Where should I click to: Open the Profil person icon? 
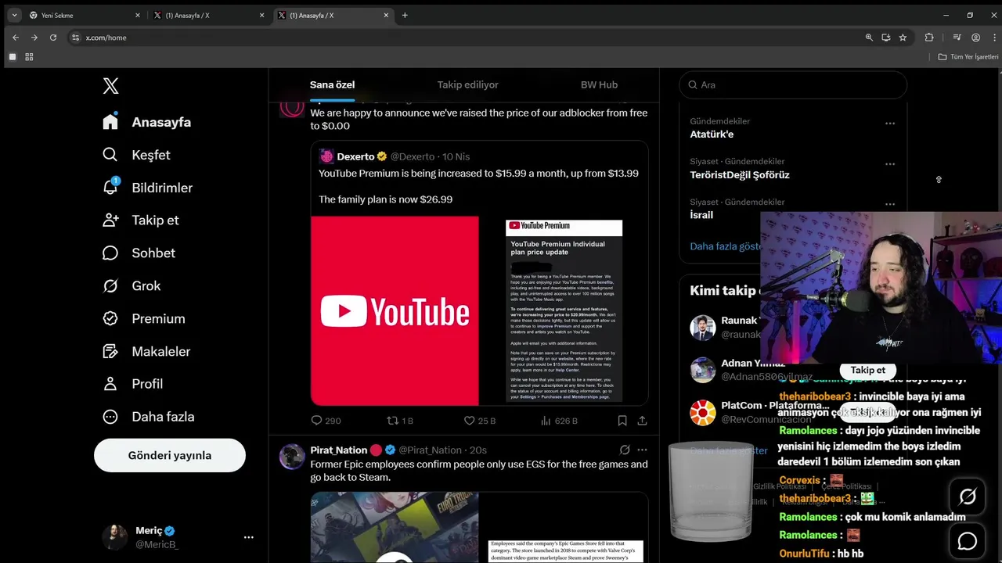110,383
